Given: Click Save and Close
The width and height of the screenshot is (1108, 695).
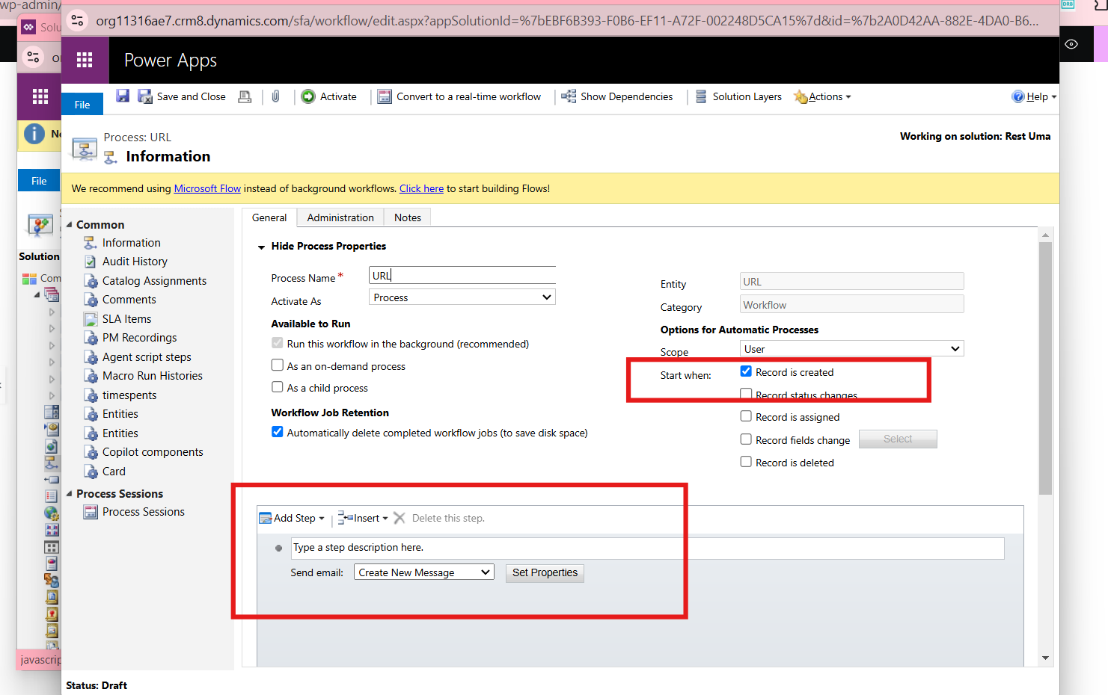Looking at the screenshot, I should tap(183, 96).
